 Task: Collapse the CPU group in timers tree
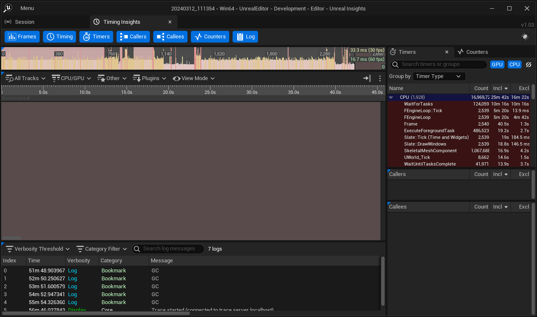click(x=391, y=97)
